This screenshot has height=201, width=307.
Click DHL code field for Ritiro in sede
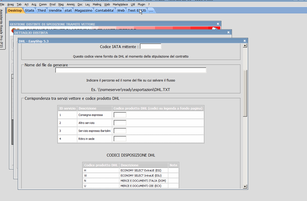(120, 139)
